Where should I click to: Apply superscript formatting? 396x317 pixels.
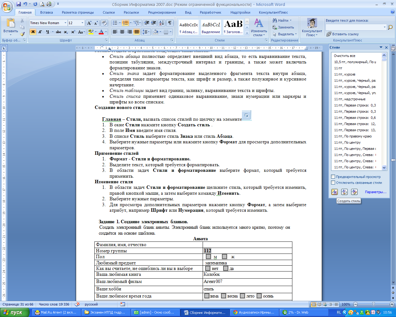[73, 32]
